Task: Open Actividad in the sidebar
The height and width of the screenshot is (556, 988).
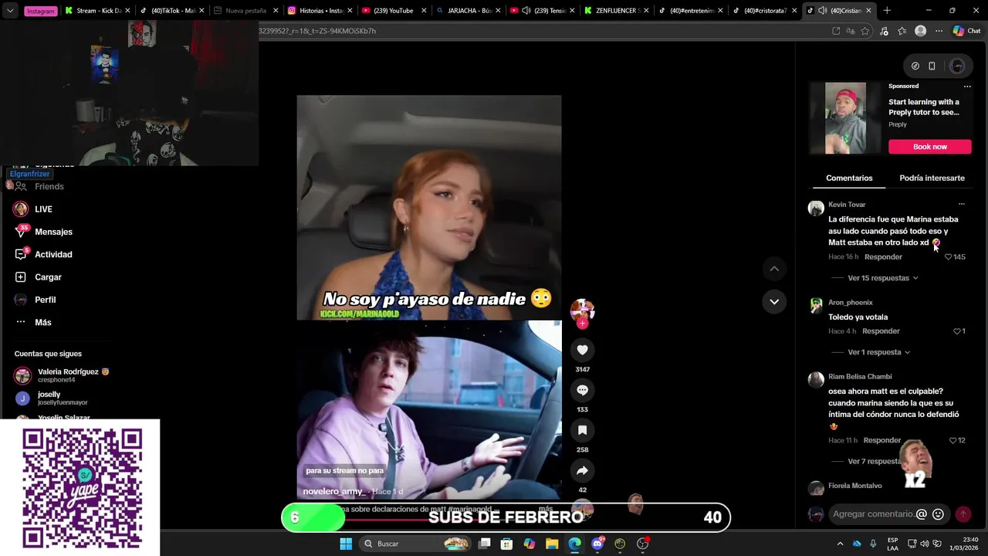Action: [53, 254]
